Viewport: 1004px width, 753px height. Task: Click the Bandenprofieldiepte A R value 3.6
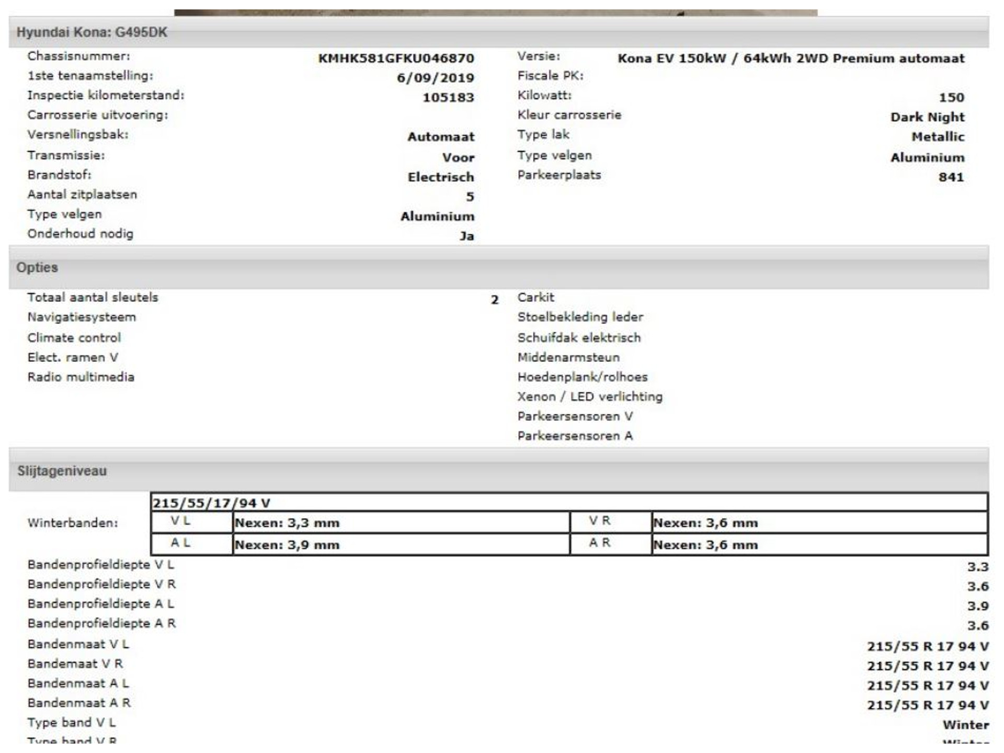pos(977,626)
